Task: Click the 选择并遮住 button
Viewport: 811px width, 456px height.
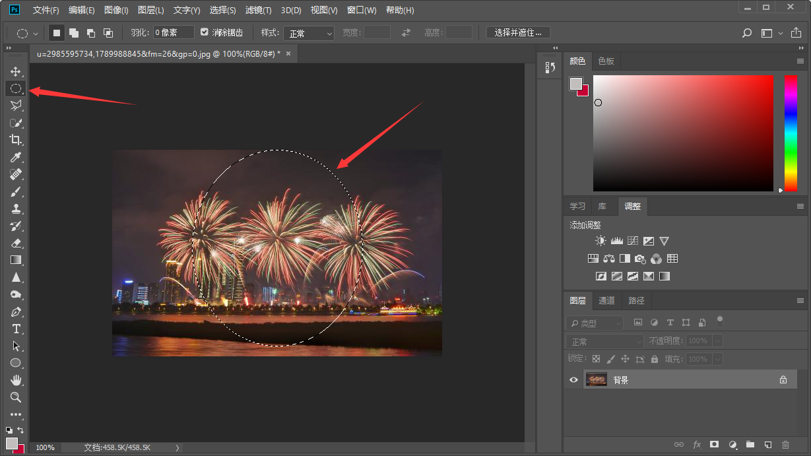Action: pos(518,32)
